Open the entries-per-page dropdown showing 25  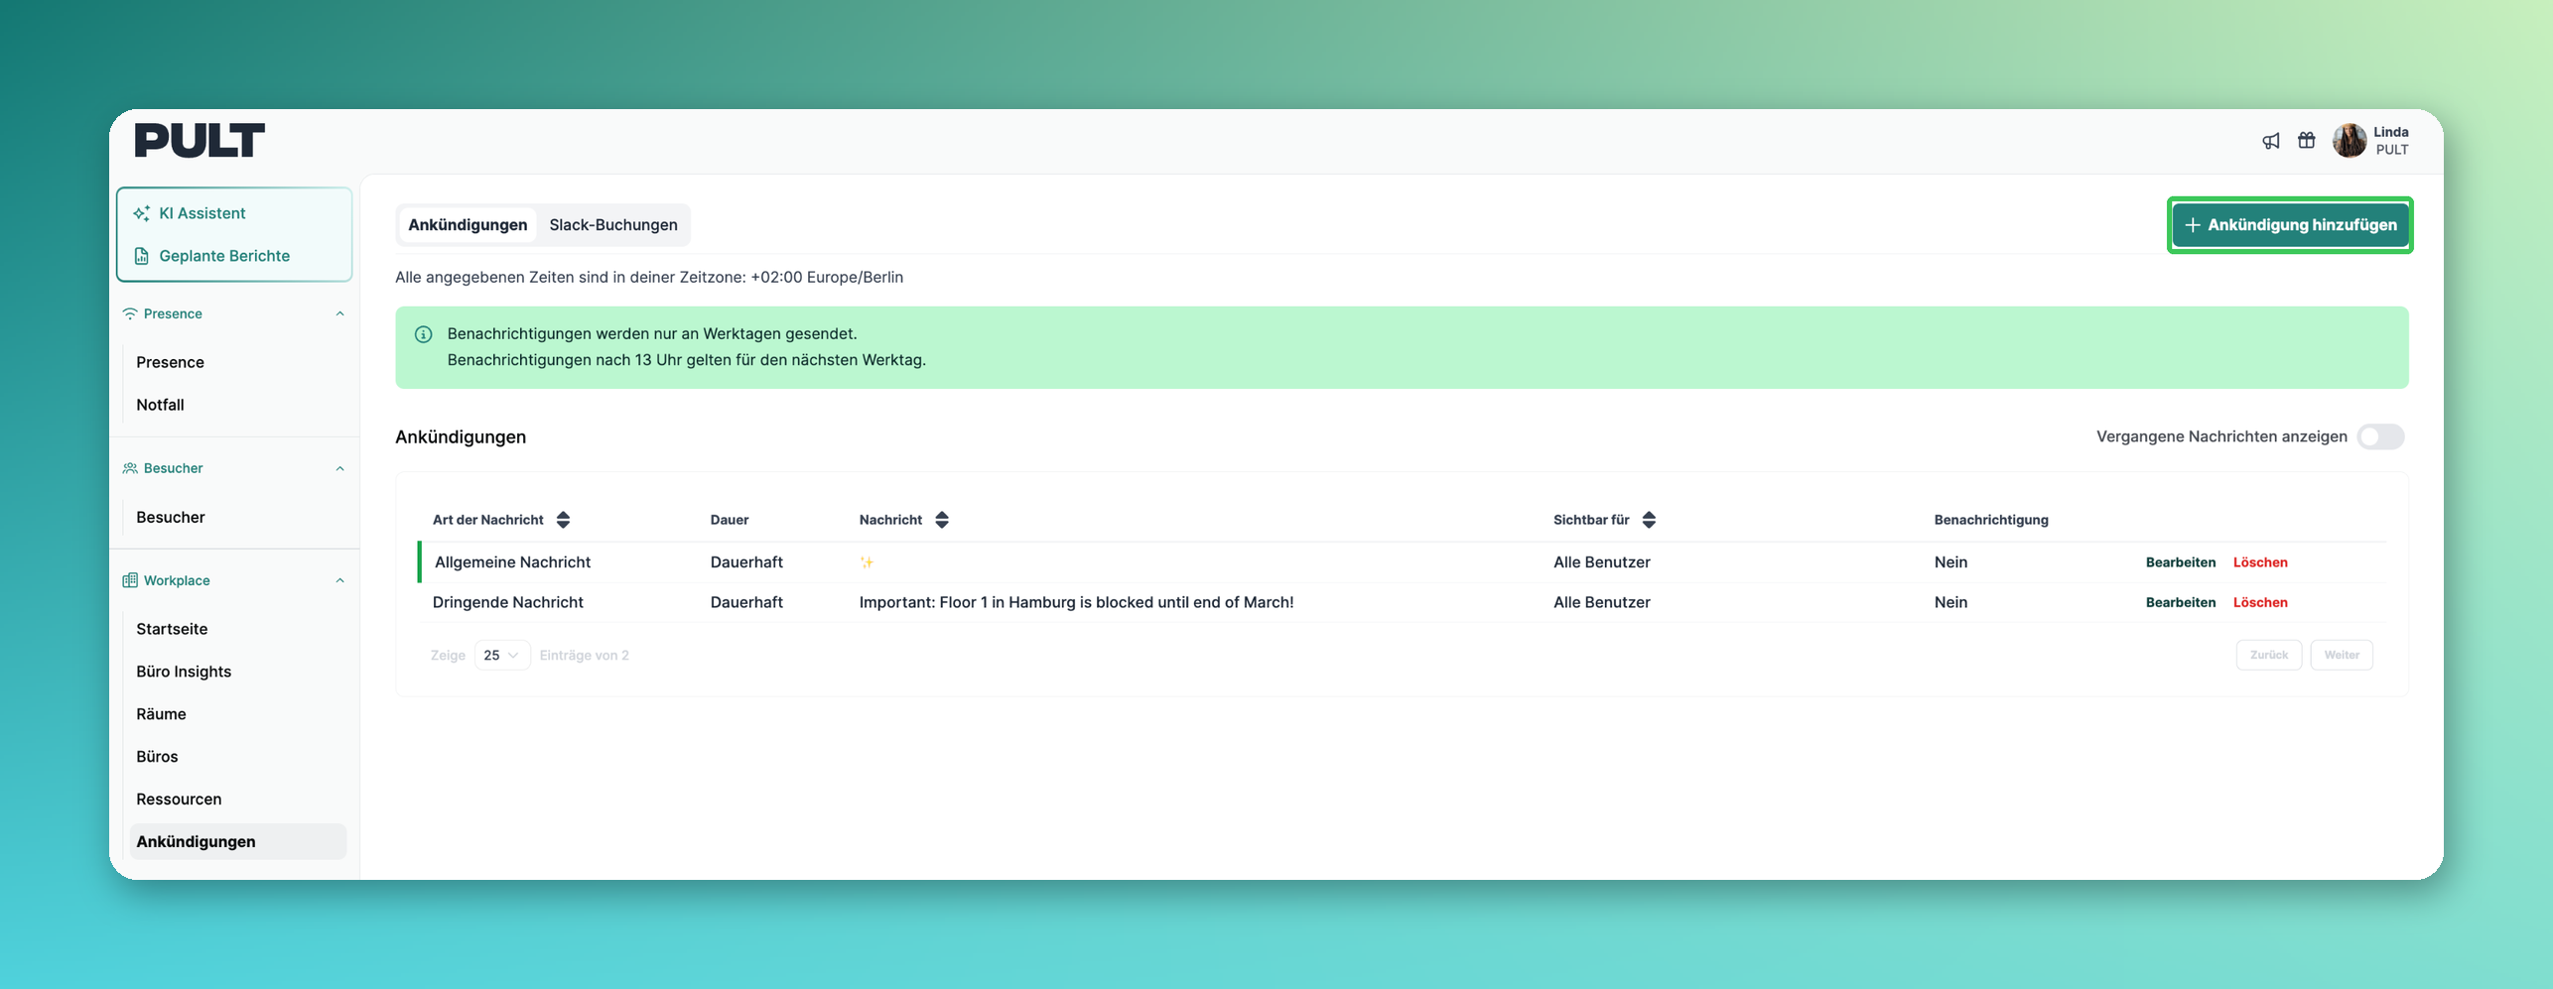502,656
